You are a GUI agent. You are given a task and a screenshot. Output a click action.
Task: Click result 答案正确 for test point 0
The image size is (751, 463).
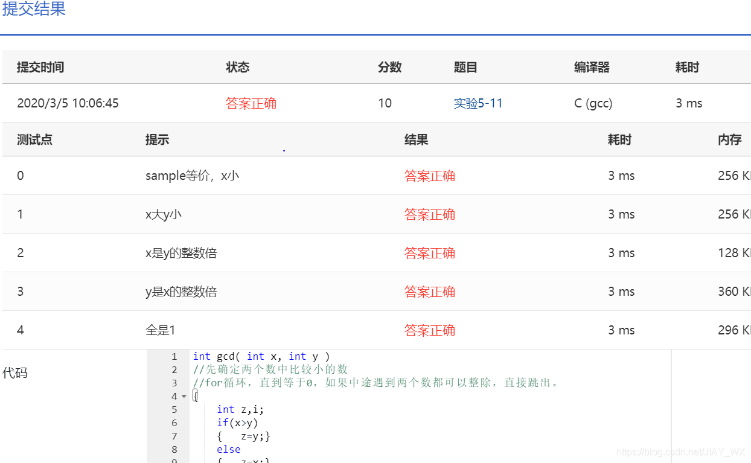[430, 176]
